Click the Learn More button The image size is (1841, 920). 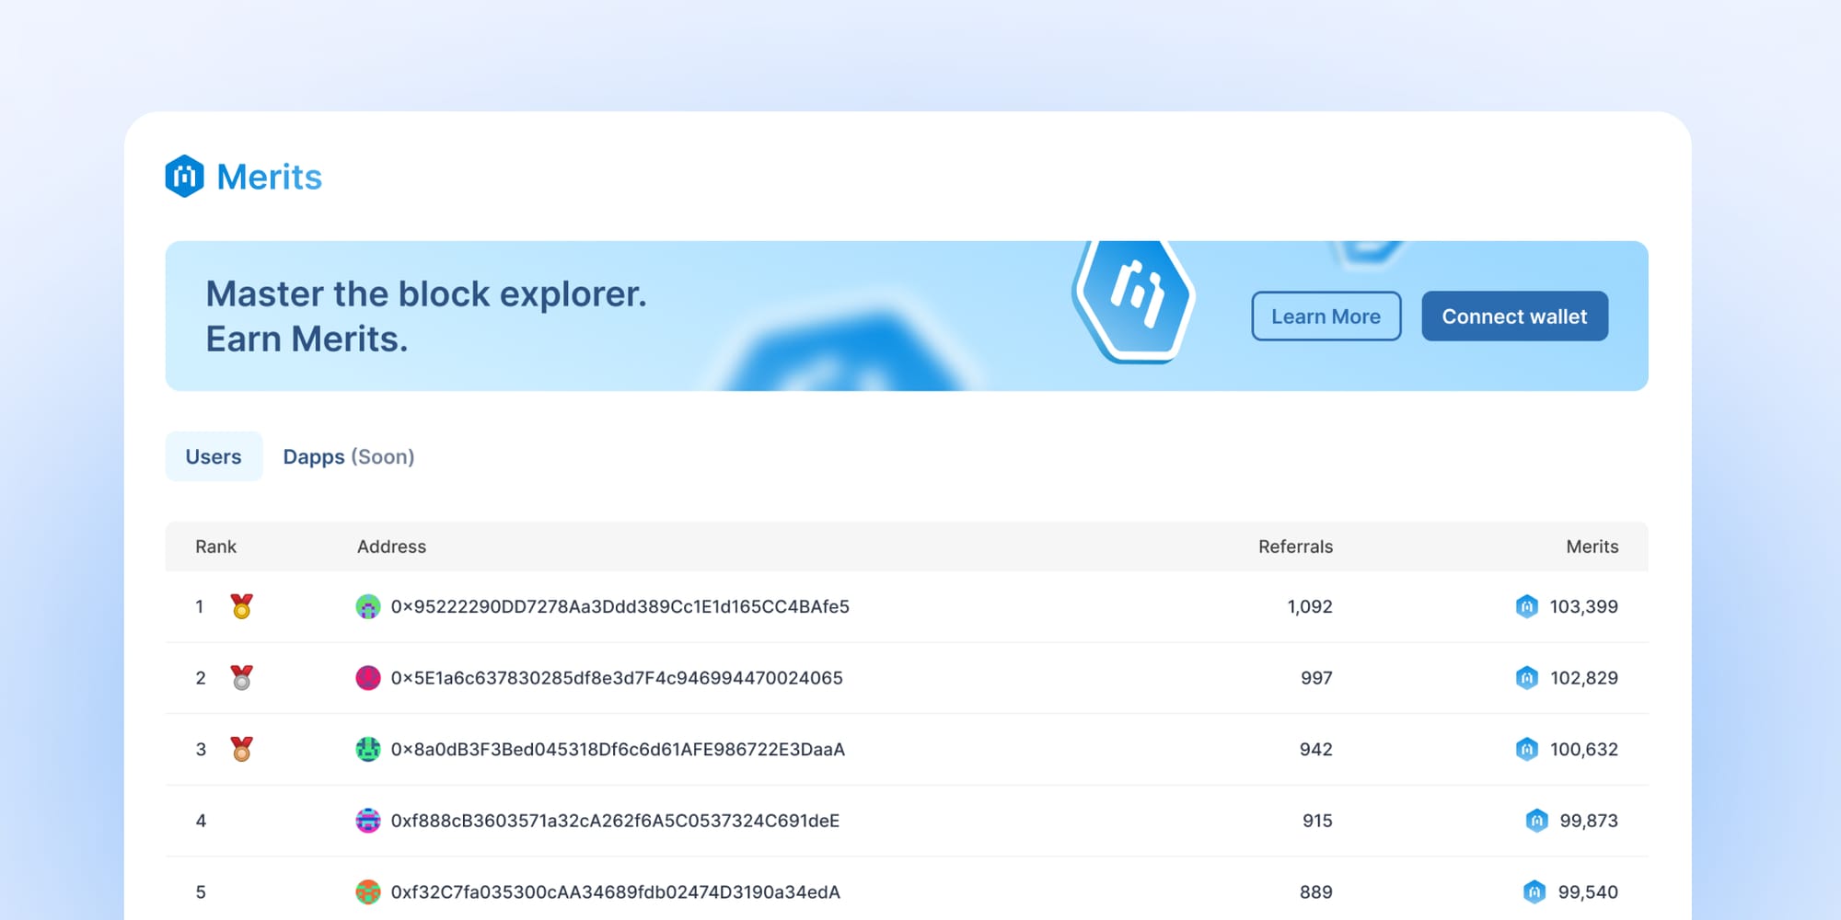coord(1326,316)
